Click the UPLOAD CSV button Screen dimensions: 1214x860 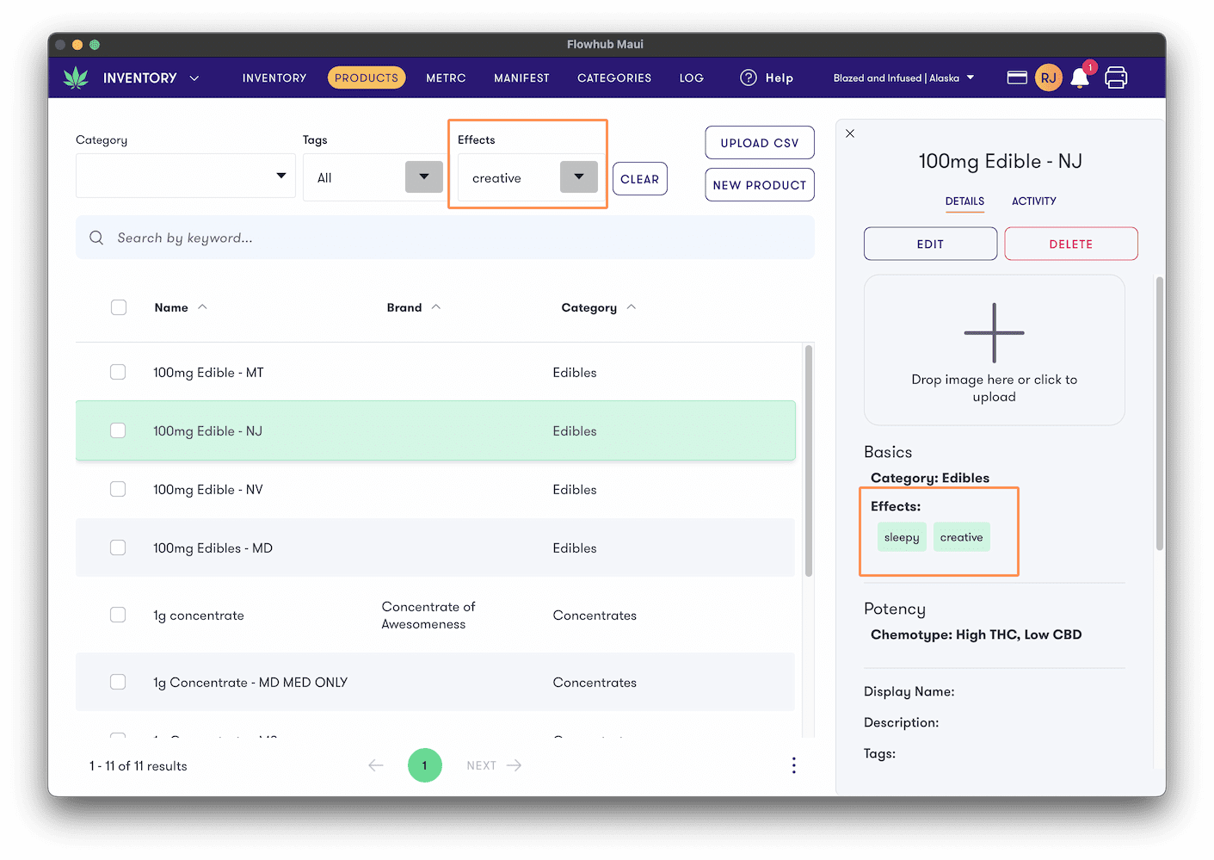tap(760, 143)
